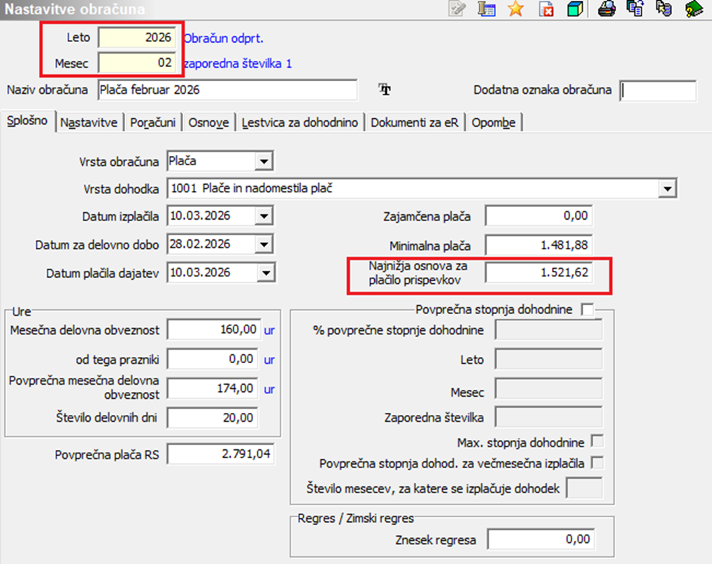
Task: Open the Nastavitve tab
Action: pos(89,122)
